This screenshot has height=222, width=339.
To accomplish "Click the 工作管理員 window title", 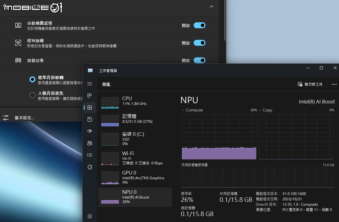I will tap(108, 71).
